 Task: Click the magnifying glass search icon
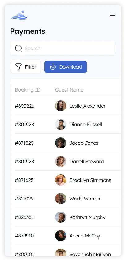click(x=19, y=48)
